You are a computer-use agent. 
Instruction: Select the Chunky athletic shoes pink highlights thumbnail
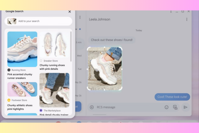22,89
